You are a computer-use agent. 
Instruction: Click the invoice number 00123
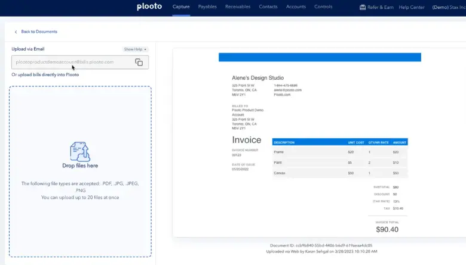[237, 155]
